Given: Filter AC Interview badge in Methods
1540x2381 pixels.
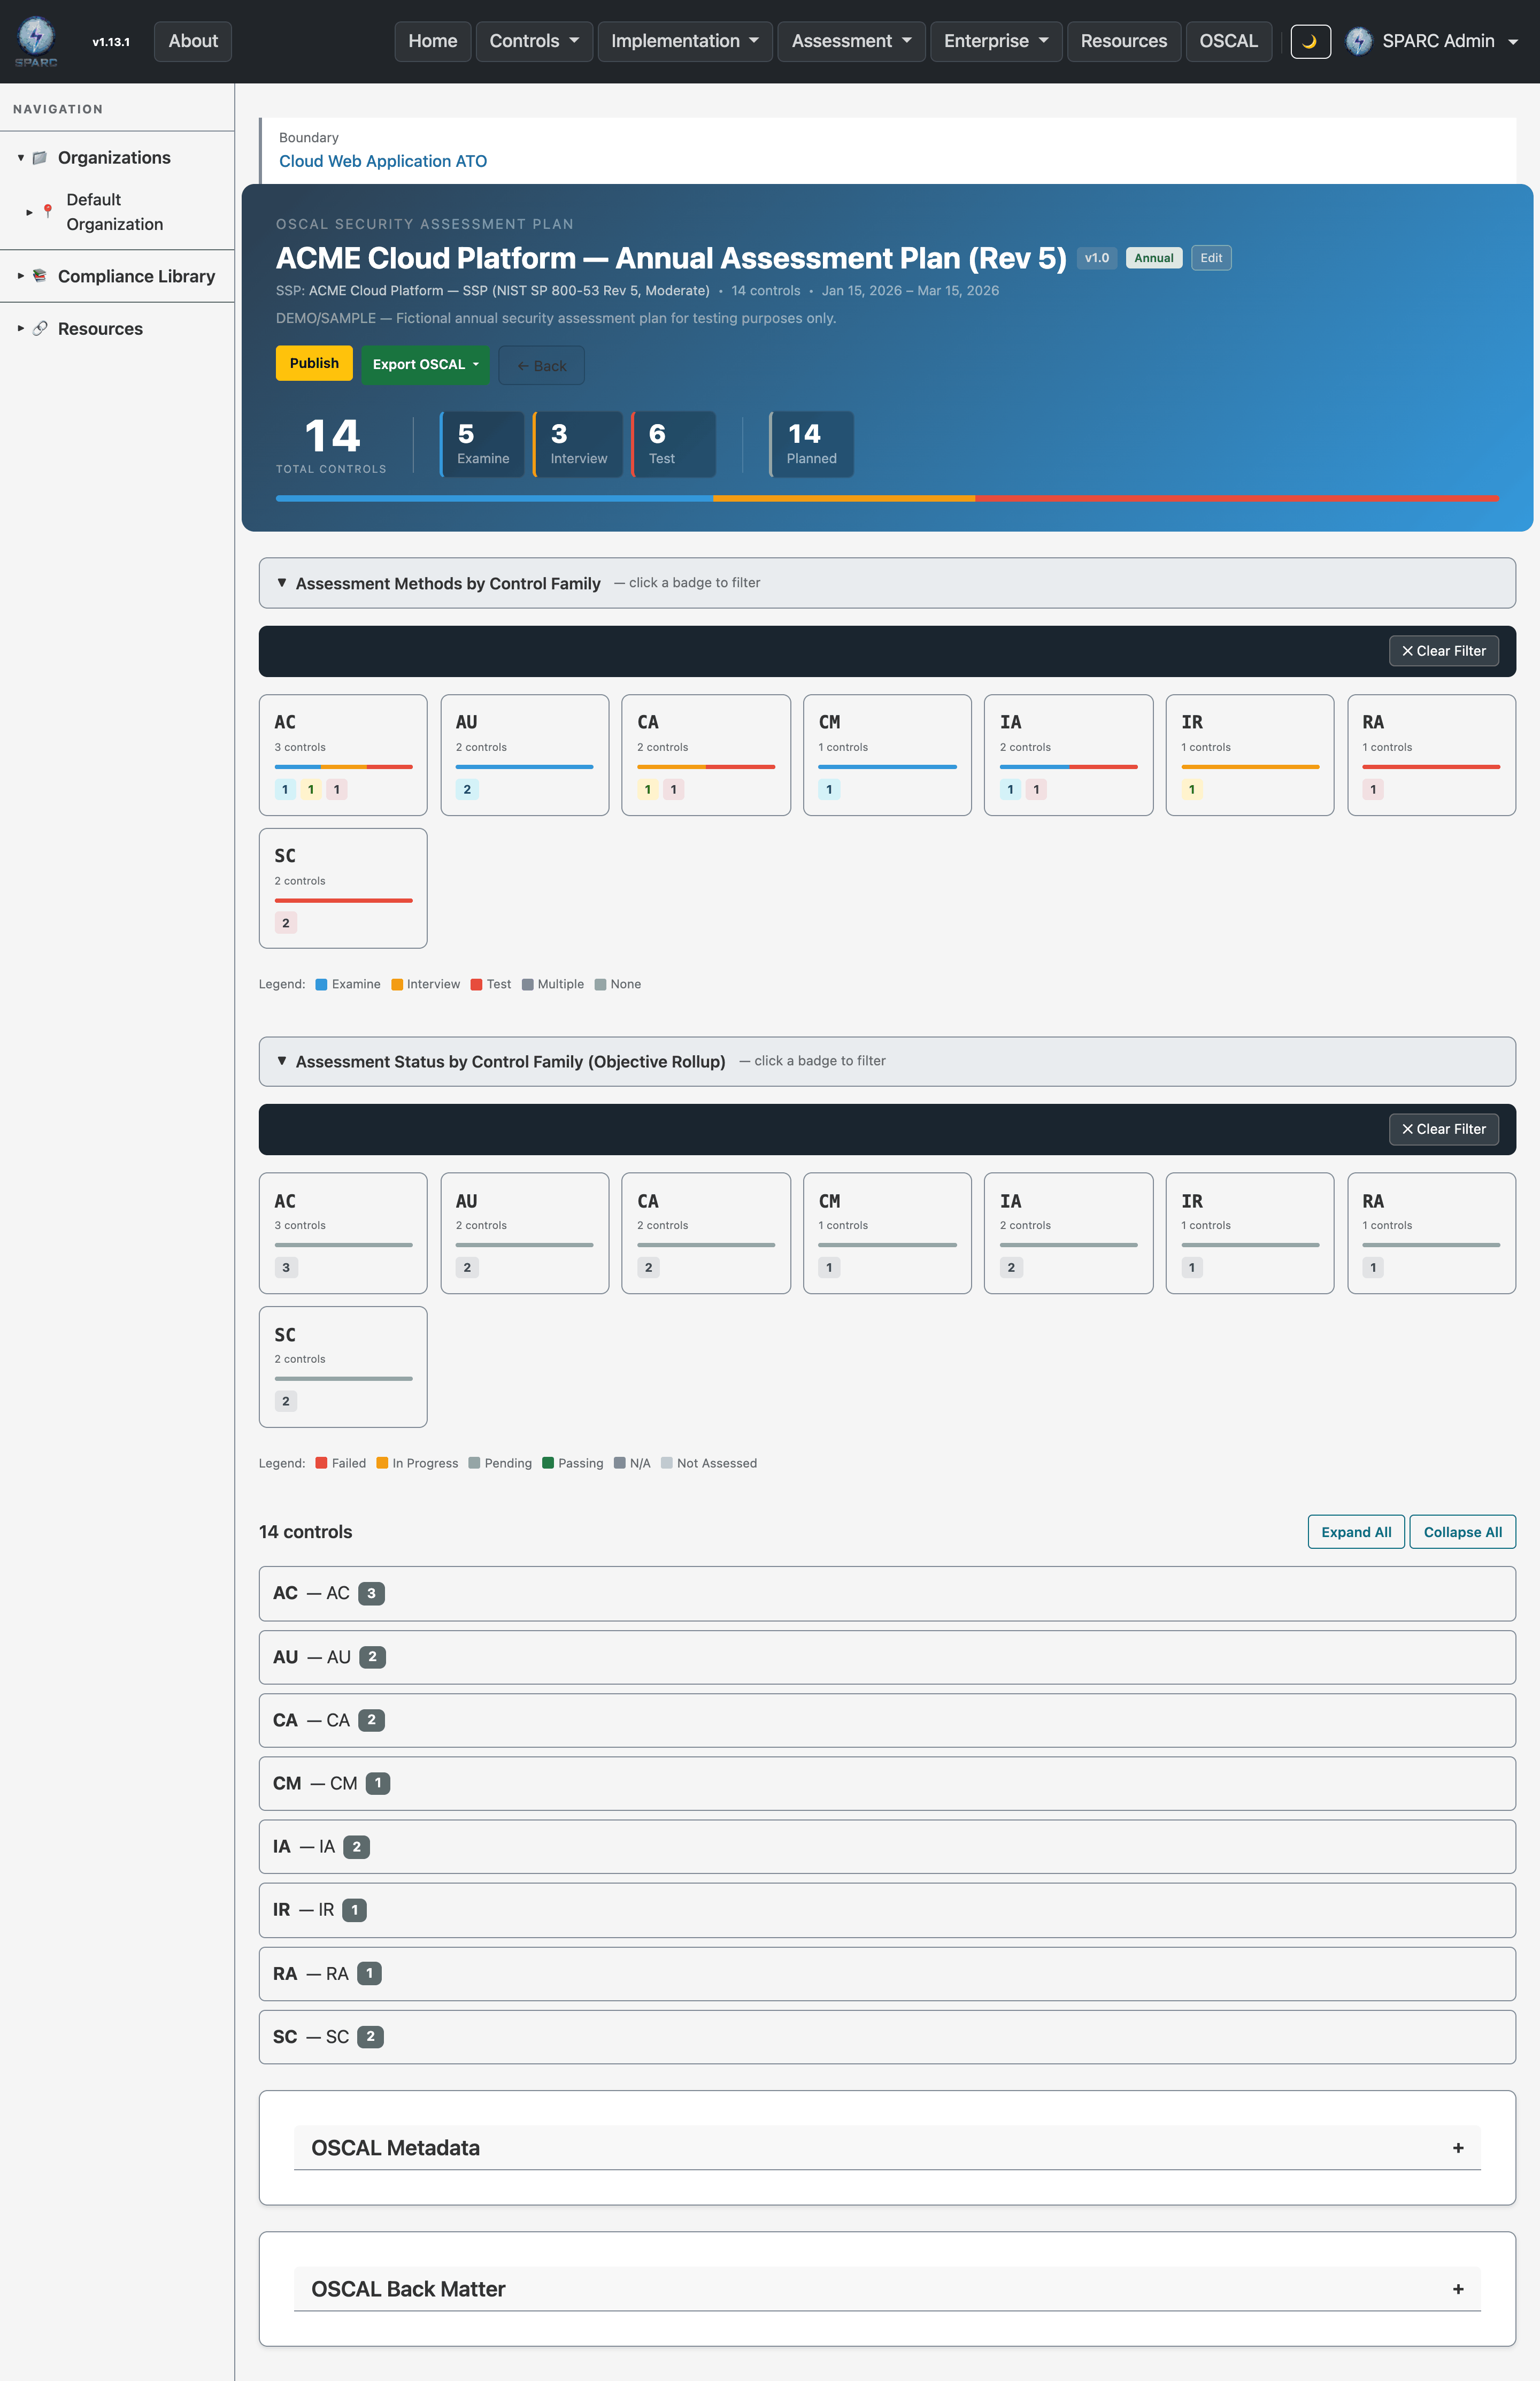Looking at the screenshot, I should (311, 789).
